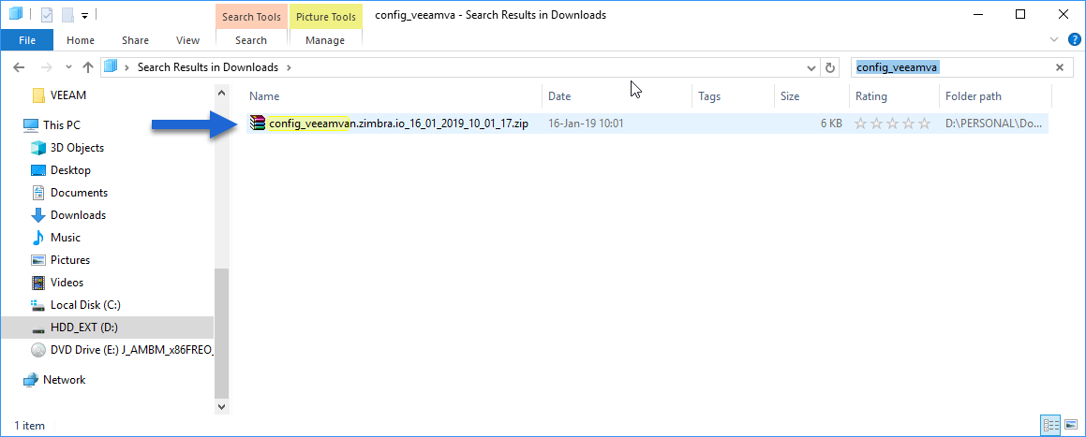
Task: Switch to Details view icon
Action: coord(1050,425)
